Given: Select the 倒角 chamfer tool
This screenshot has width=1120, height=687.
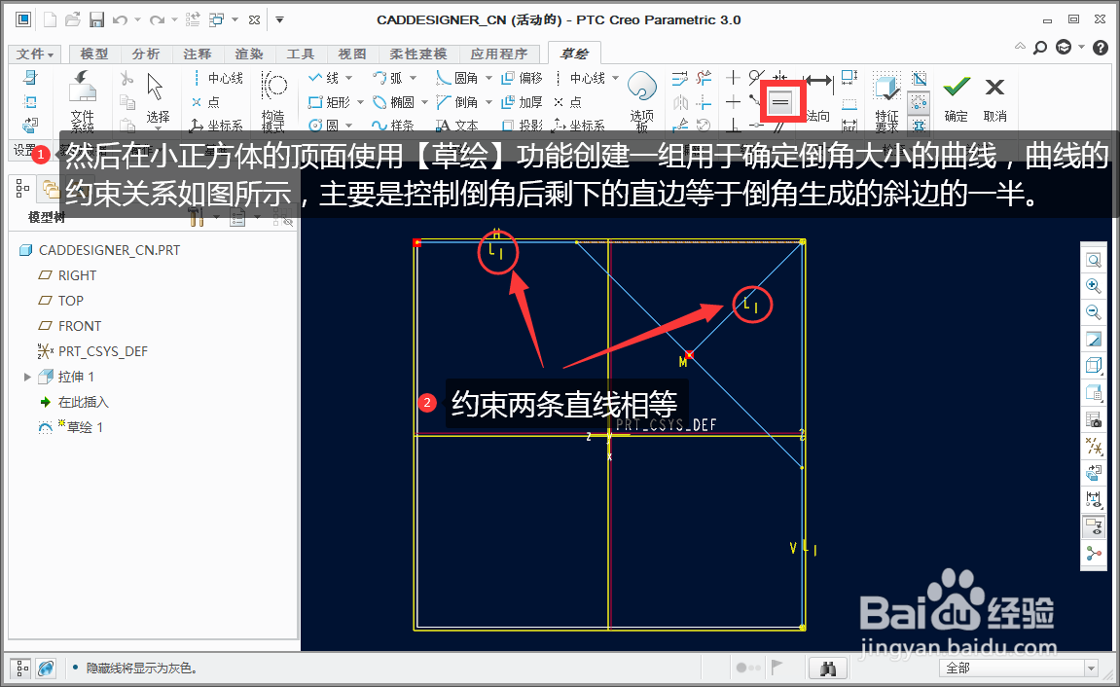Looking at the screenshot, I should pos(457,102).
